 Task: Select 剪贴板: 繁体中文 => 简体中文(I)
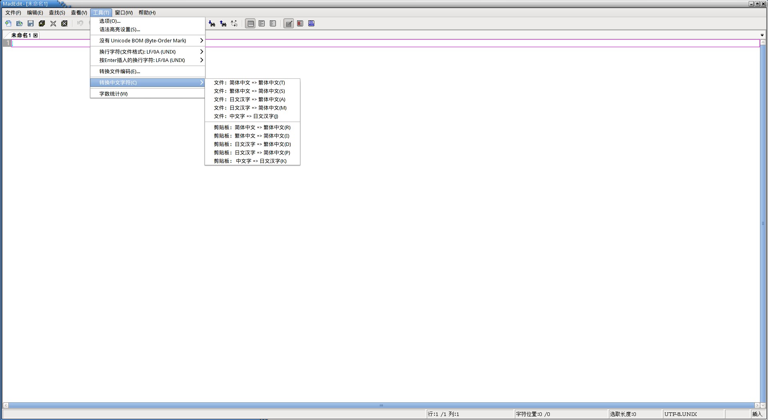coord(252,136)
